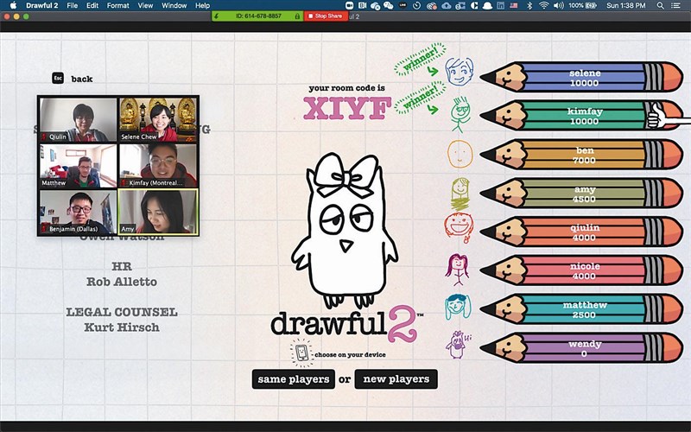Image resolution: width=691 pixels, height=432 pixels.
Task: Click the credits name Kurt Hirsch
Action: click(122, 327)
